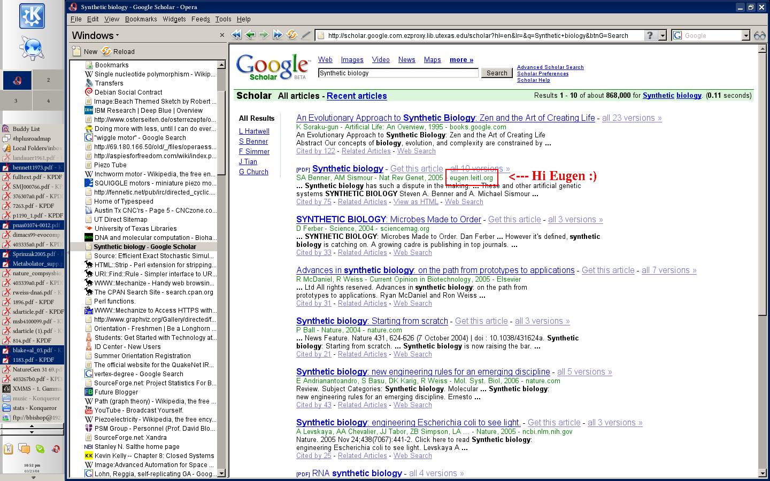The width and height of the screenshot is (770, 481).
Task: Open the green Skype tray icon
Action: pos(40,449)
